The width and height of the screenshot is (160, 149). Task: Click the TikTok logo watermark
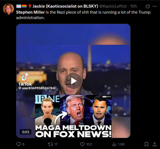click(25, 79)
